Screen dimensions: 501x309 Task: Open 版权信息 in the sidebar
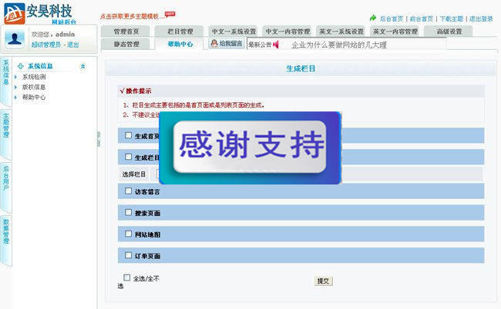pos(34,87)
